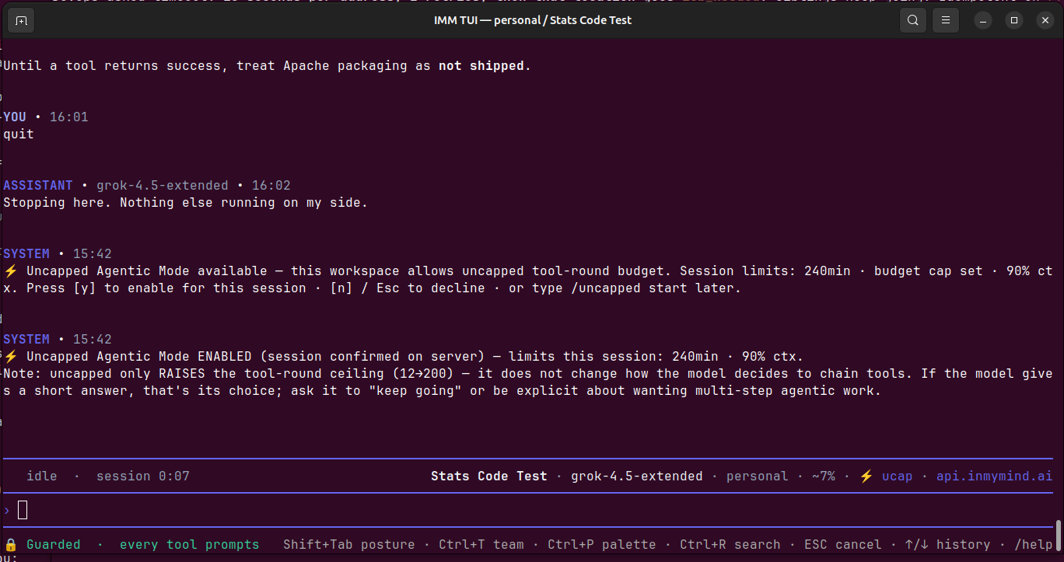Maximize the IMM TUI terminal window
The width and height of the screenshot is (1064, 562).
point(1014,20)
